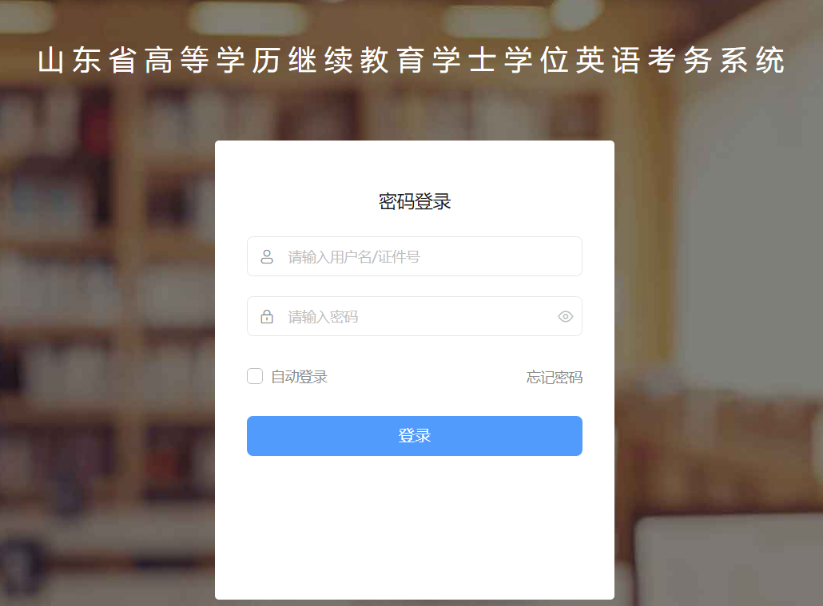The width and height of the screenshot is (823, 606).
Task: Click the user avatar icon in username field
Action: (x=267, y=256)
